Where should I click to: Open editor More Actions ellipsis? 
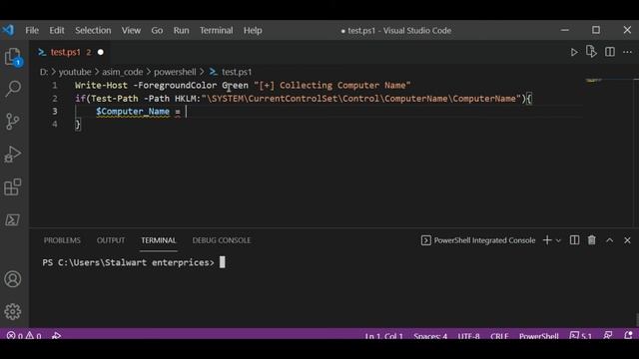click(628, 52)
